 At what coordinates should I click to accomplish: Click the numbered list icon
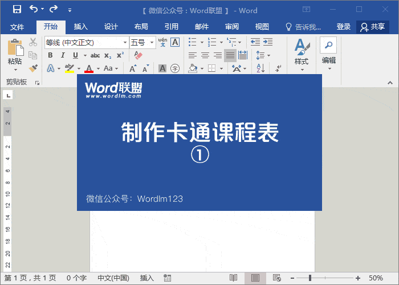[211, 42]
